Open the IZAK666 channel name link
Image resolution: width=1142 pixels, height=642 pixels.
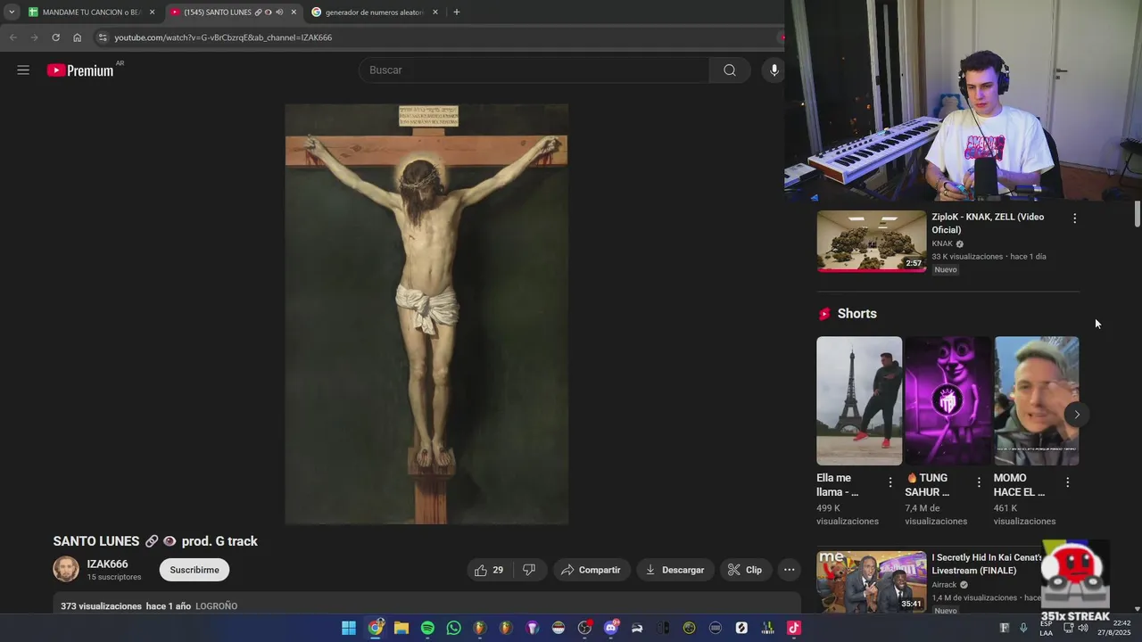tap(107, 564)
